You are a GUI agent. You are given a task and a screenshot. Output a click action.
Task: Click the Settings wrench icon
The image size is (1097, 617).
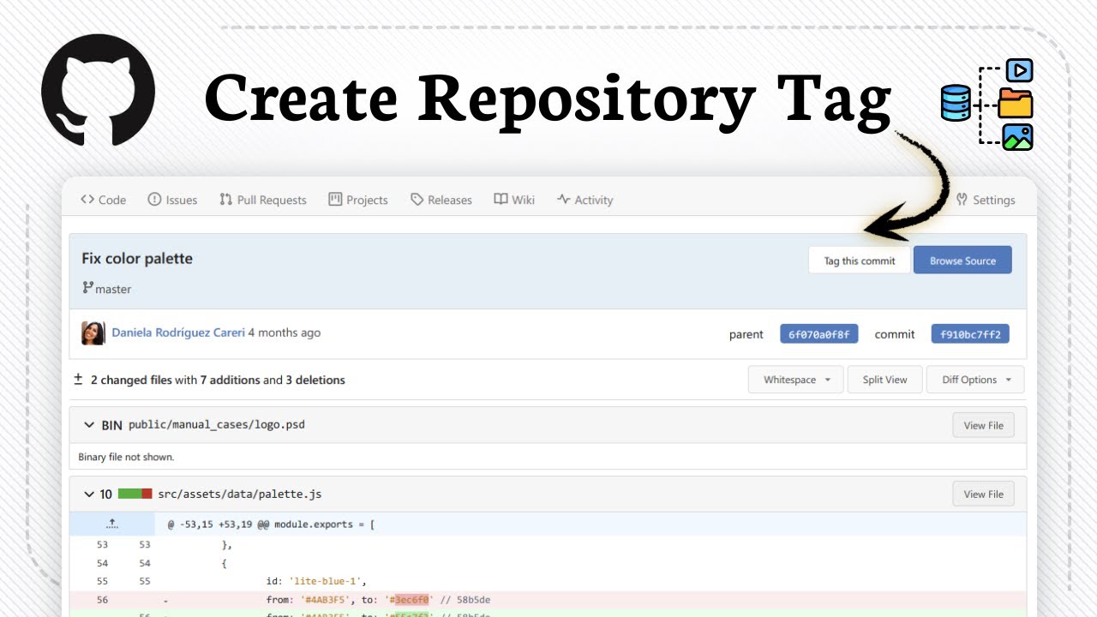[962, 200]
